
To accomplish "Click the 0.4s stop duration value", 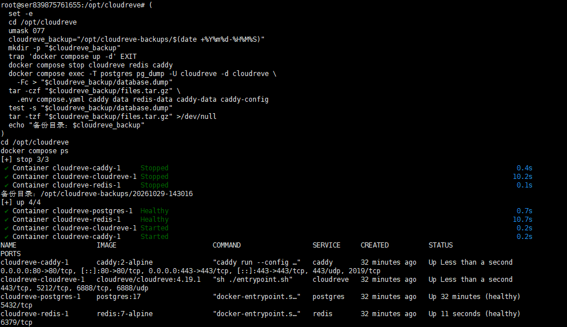I will coord(524,168).
